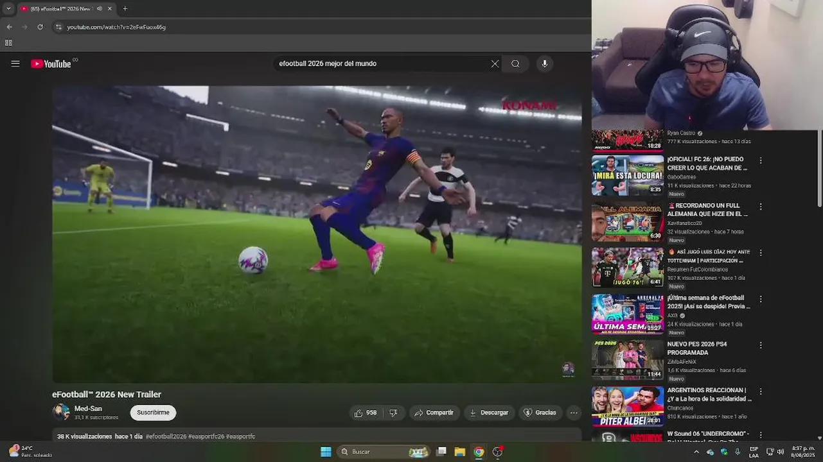The width and height of the screenshot is (823, 462).
Task: Open File Explorer from taskbar
Action: click(x=460, y=452)
